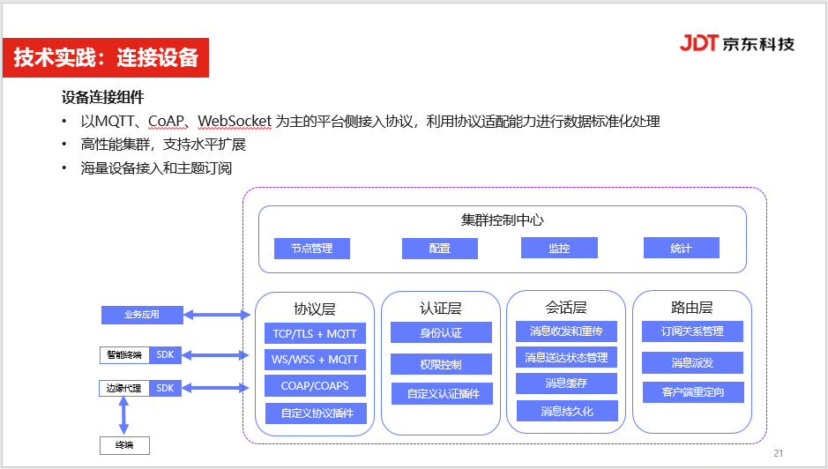Click the 智能终端 label
The height and width of the screenshot is (469, 828).
coord(124,355)
